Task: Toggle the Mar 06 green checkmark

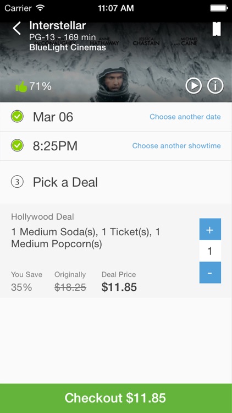Action: [17, 117]
